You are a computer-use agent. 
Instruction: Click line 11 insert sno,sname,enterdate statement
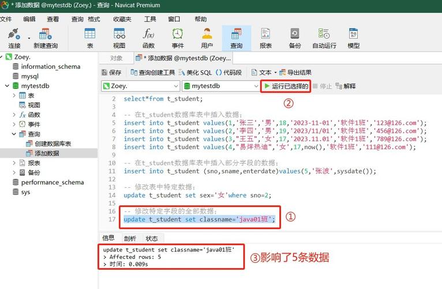[x=250, y=171]
